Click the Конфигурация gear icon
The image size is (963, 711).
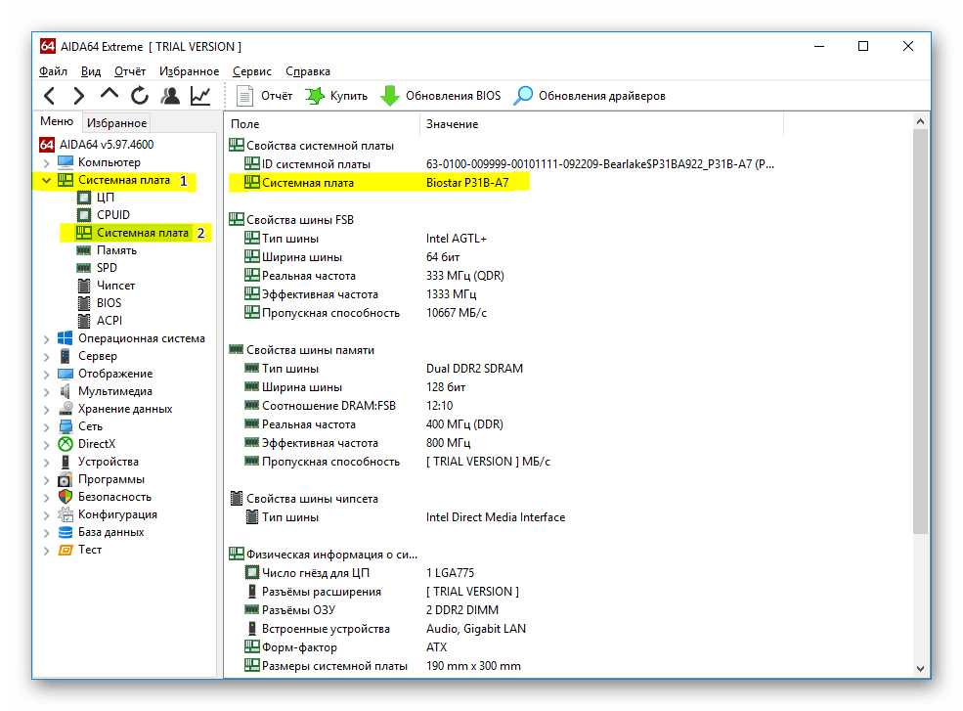pos(66,514)
